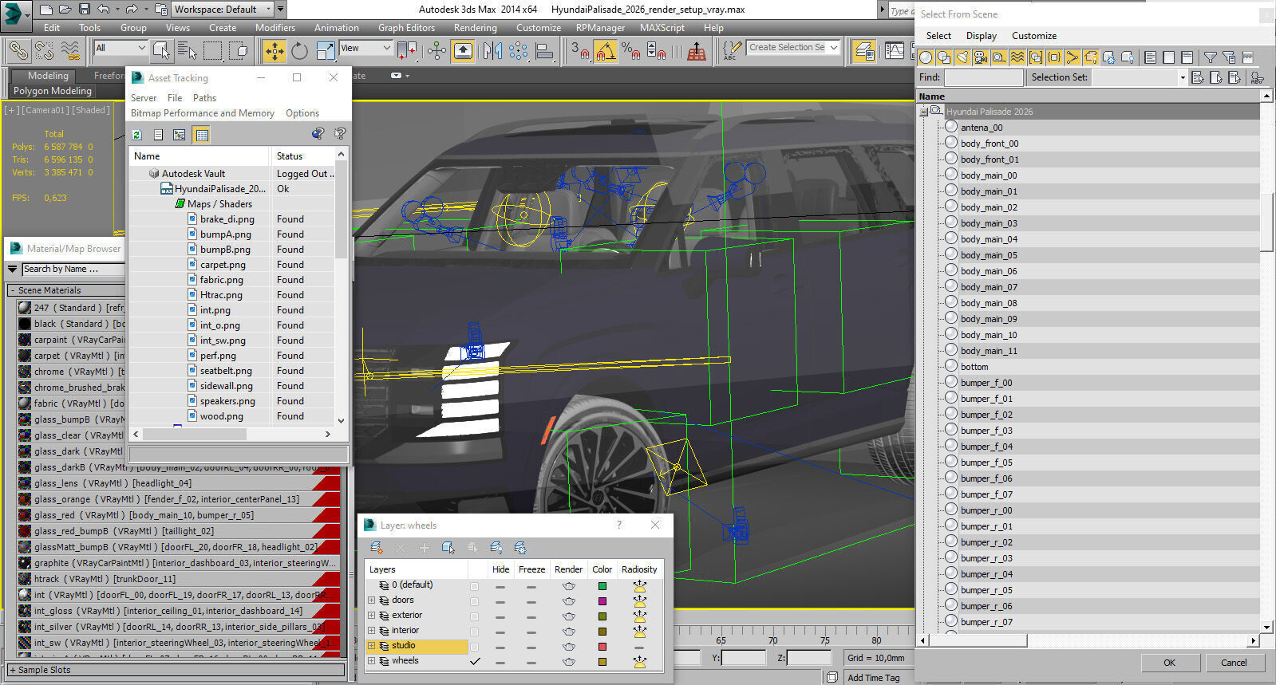Toggle Freeze for the interior layer

pyautogui.click(x=531, y=632)
